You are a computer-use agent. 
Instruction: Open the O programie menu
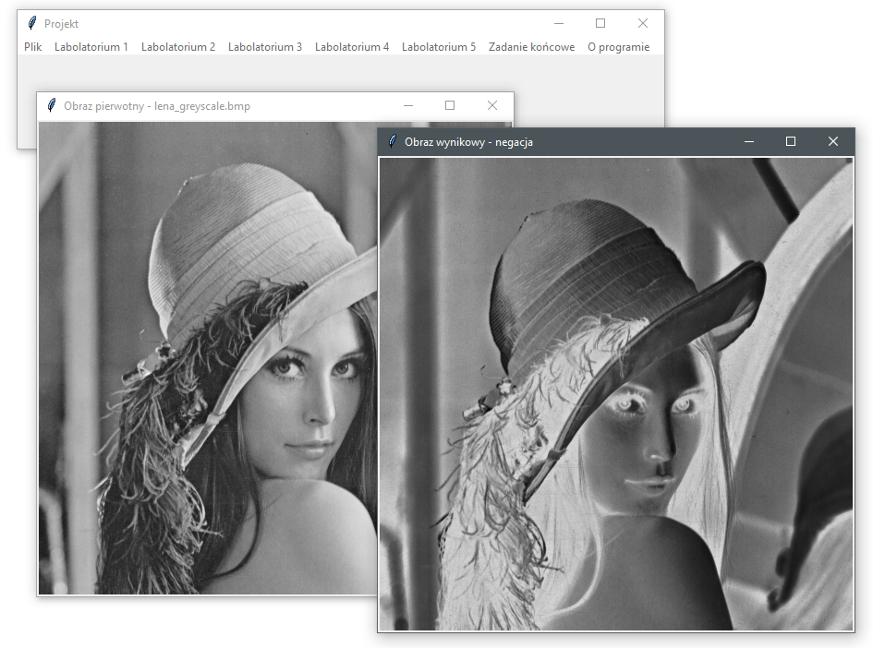click(x=619, y=47)
